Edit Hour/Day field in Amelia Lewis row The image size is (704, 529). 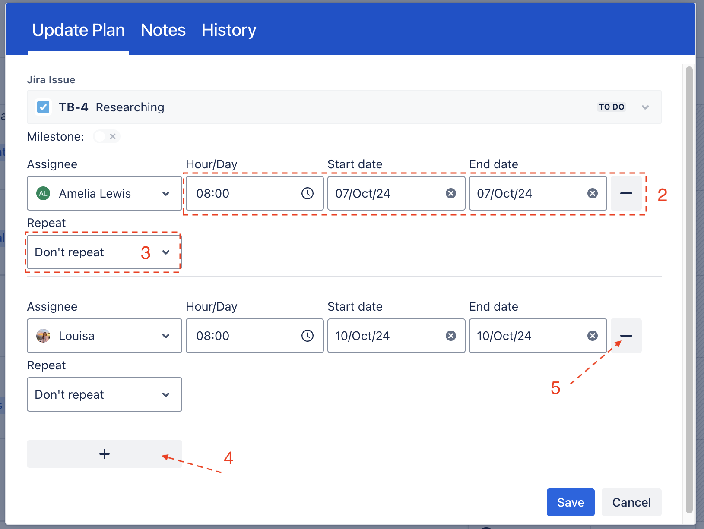(255, 193)
